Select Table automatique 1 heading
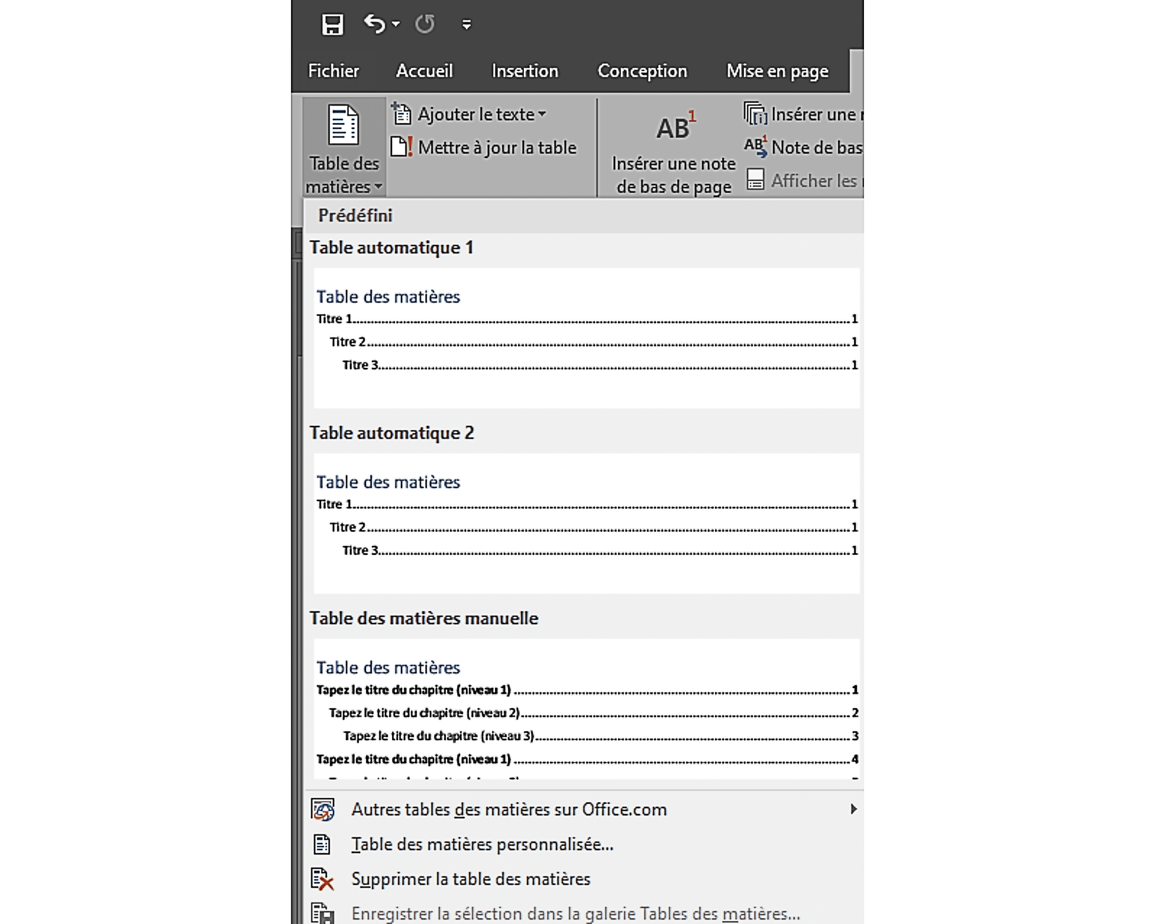The width and height of the screenshot is (1155, 924). click(x=392, y=248)
